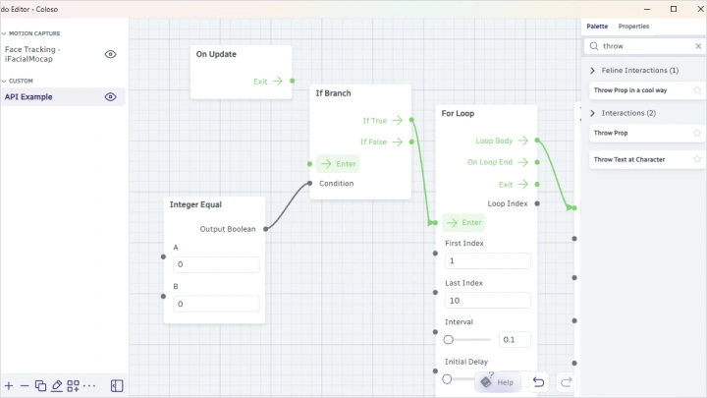Open the Help button
This screenshot has width=707, height=398.
pyautogui.click(x=498, y=382)
